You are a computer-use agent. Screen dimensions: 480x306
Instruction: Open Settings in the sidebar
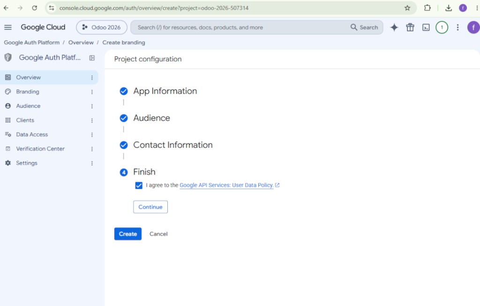click(x=49, y=163)
